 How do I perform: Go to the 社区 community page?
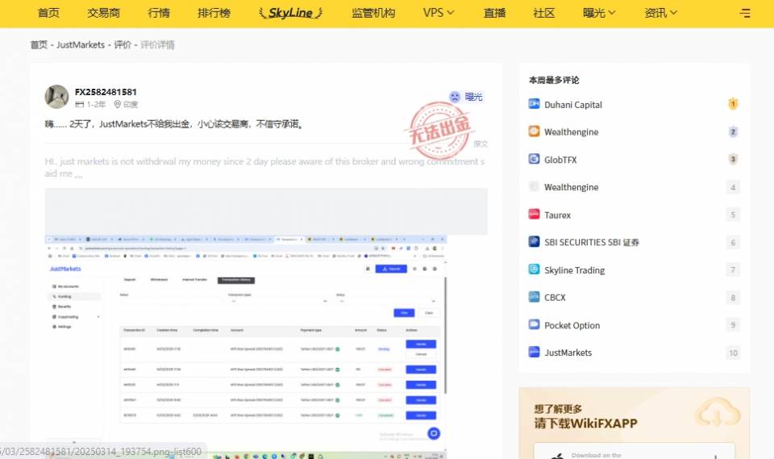(544, 13)
